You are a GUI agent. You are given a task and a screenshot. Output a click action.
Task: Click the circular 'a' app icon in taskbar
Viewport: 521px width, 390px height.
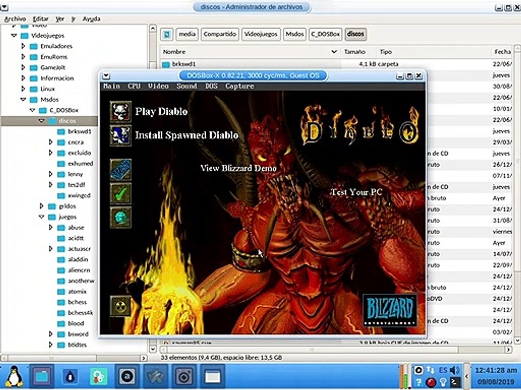click(x=127, y=376)
